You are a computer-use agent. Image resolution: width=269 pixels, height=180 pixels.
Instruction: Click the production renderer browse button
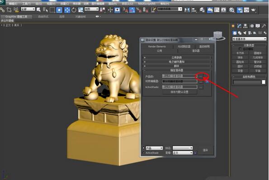pyautogui.click(x=201, y=76)
